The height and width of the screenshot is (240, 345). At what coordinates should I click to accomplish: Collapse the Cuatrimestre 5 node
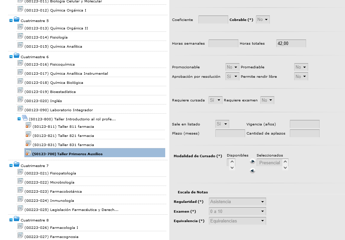[x=11, y=20]
